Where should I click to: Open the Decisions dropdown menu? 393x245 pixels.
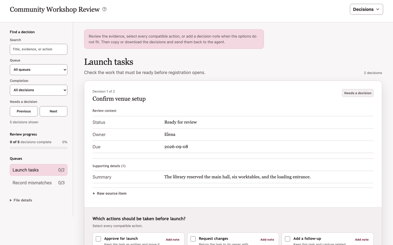pos(366,9)
